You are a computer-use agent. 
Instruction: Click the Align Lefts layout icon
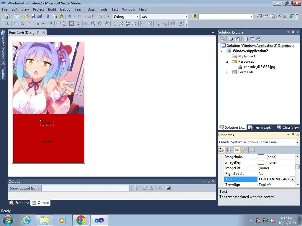coord(16,24)
